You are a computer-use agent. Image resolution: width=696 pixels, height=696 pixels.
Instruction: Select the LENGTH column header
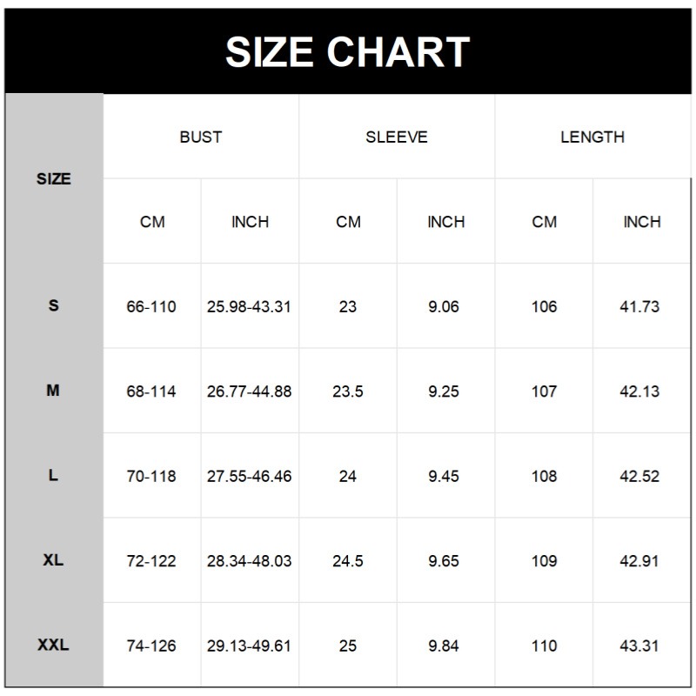click(x=592, y=137)
